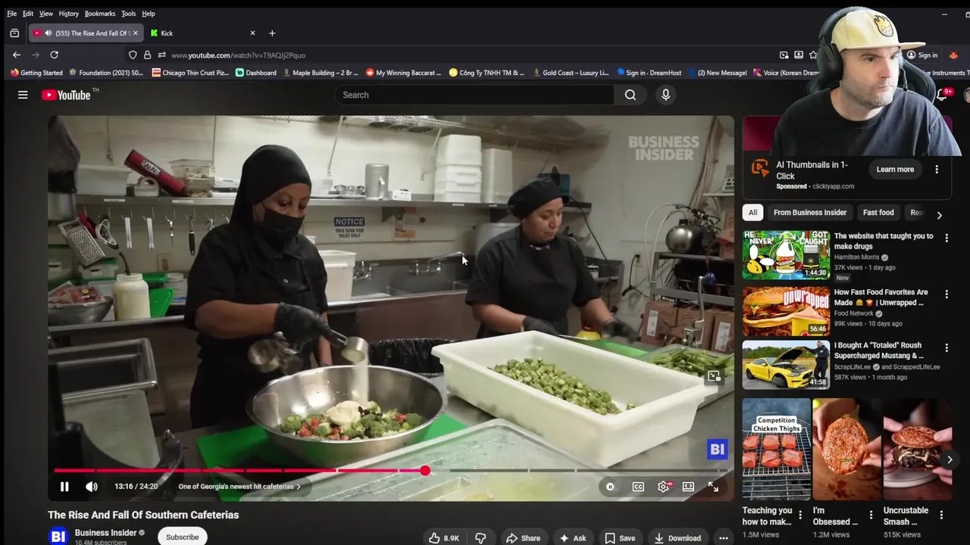Toggle closed captions (CC)
Viewport: 970px width, 545px height.
[638, 487]
